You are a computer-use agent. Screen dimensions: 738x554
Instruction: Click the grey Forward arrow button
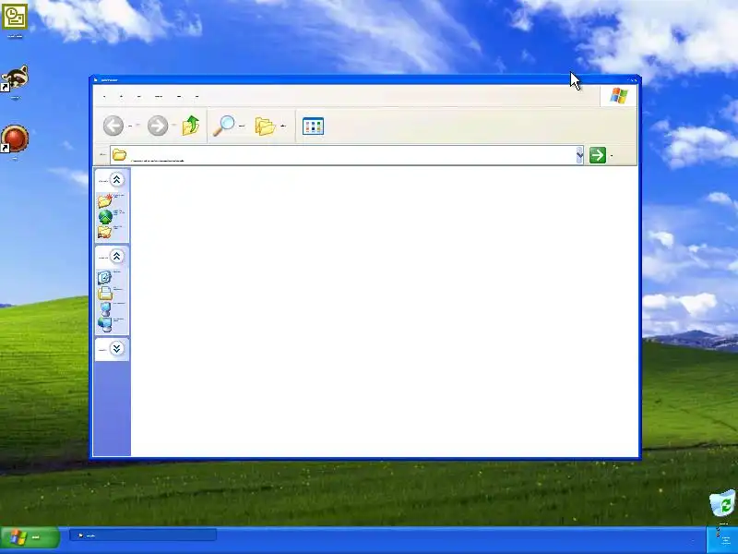(x=158, y=126)
